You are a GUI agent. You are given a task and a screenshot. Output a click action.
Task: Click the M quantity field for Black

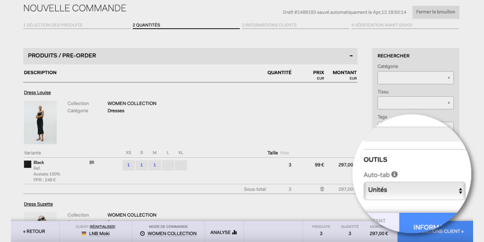pos(154,165)
